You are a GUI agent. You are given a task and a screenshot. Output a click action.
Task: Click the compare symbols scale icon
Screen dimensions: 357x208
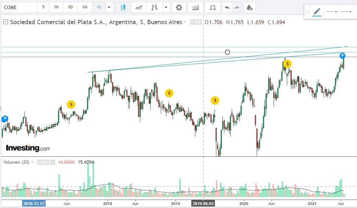point(213,7)
